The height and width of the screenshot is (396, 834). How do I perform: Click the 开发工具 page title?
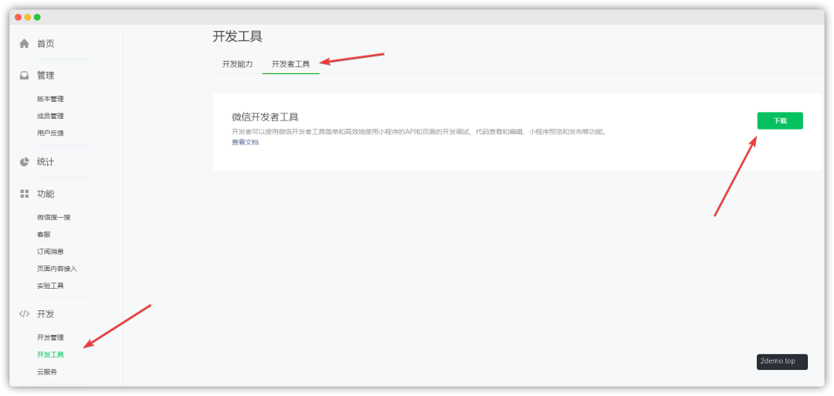tap(237, 37)
